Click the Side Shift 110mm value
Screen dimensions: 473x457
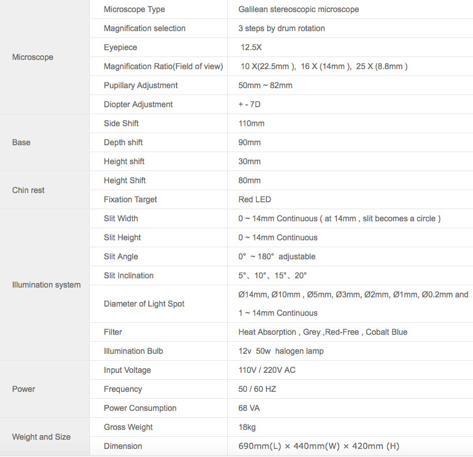251,123
